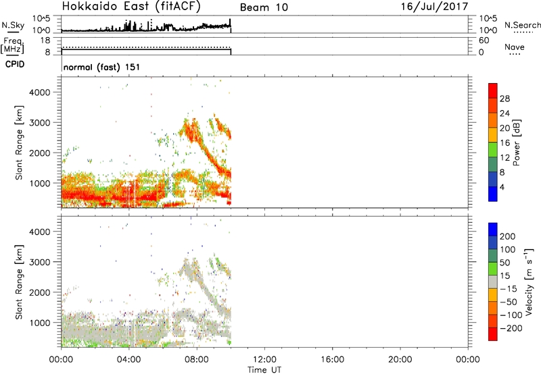Click 'normal (fast) 151' text

click(102, 67)
